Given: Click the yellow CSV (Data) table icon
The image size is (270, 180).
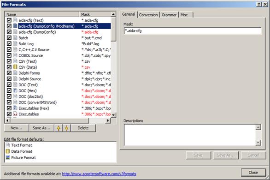Looking at the screenshot, I should coord(15,67).
